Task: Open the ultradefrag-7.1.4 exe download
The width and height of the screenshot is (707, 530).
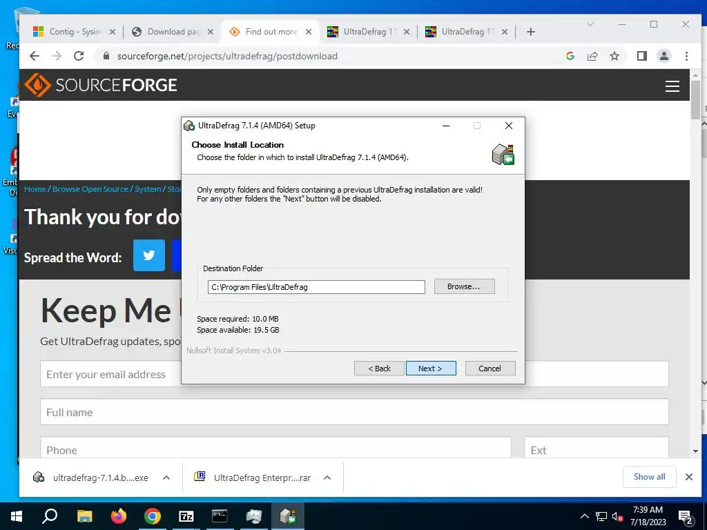Action: (90, 478)
